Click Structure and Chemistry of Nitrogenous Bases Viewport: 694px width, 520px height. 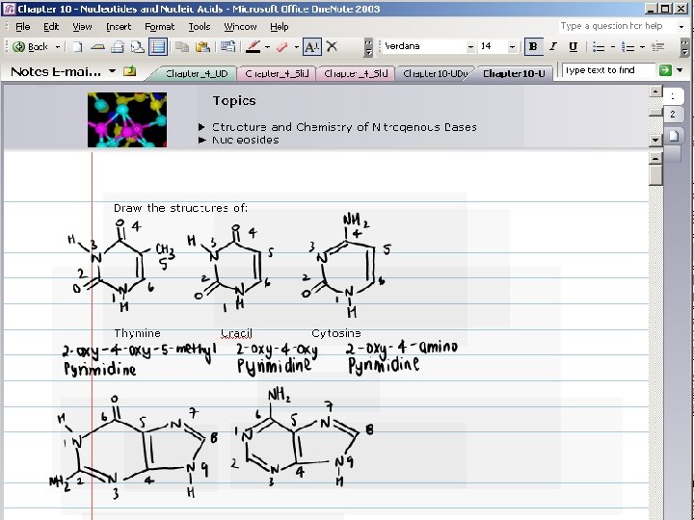pos(344,127)
